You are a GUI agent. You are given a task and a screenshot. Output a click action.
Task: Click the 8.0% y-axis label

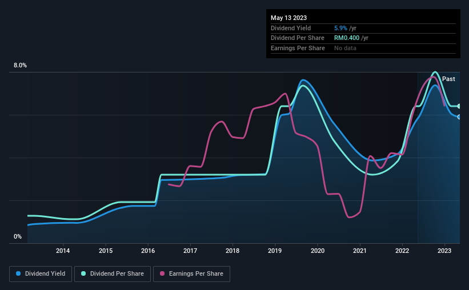[x=20, y=65]
